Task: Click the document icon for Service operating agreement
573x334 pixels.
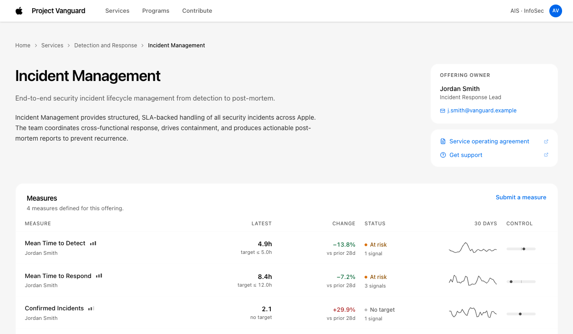Action: click(x=443, y=142)
